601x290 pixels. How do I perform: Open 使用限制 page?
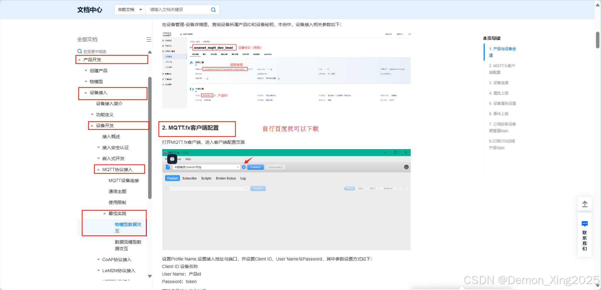[x=117, y=202]
